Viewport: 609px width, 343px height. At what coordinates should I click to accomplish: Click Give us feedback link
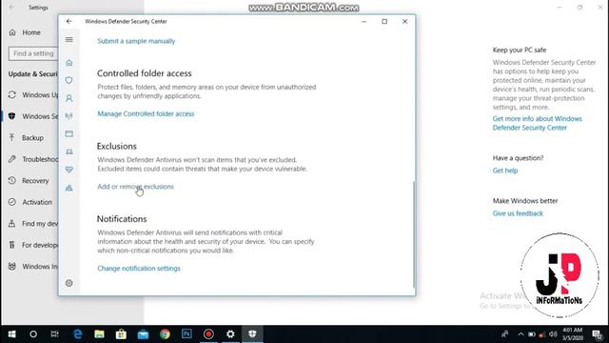518,213
